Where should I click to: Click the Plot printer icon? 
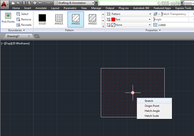35,3
